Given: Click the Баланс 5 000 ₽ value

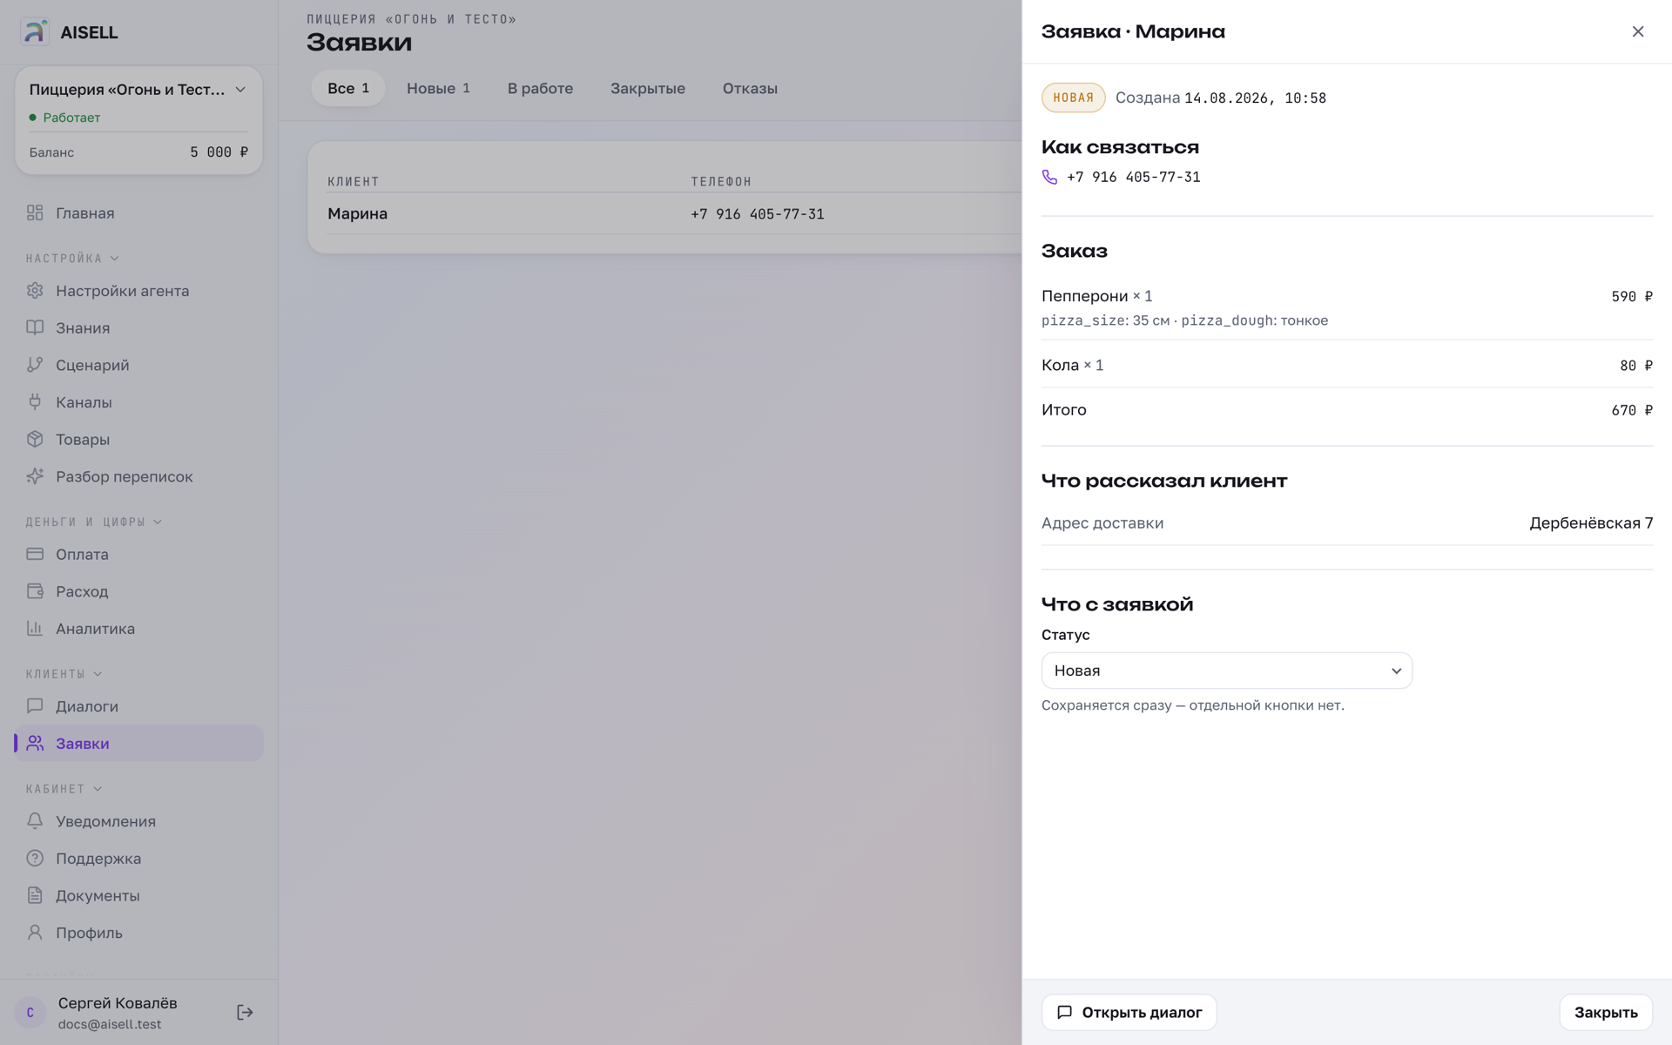Looking at the screenshot, I should (x=219, y=152).
